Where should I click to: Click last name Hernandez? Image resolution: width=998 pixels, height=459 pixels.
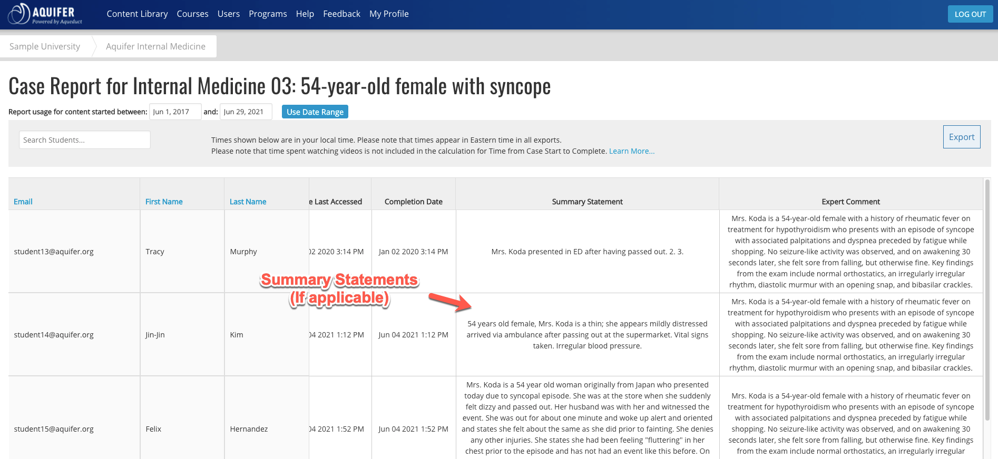coord(249,429)
